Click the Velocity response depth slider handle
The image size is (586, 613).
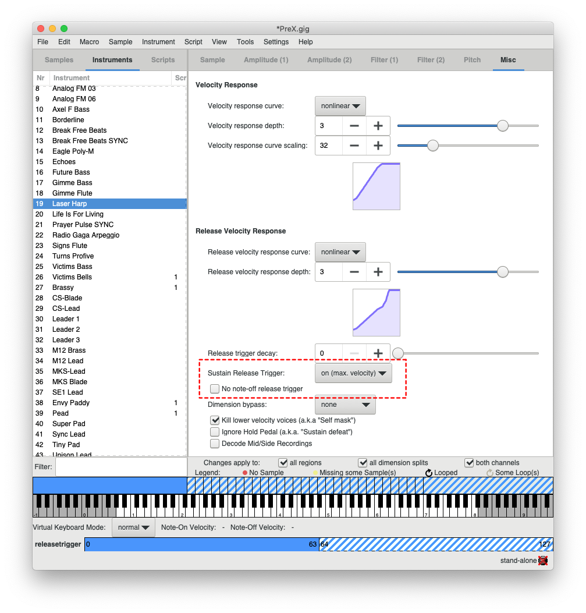tap(502, 126)
